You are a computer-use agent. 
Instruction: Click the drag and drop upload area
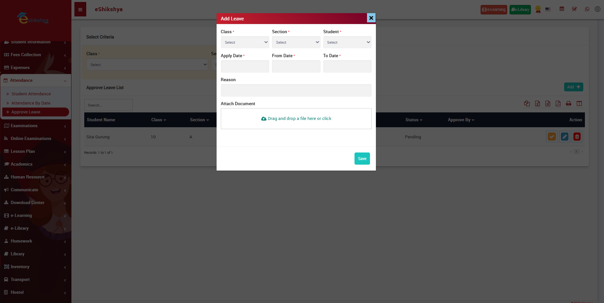[296, 119]
